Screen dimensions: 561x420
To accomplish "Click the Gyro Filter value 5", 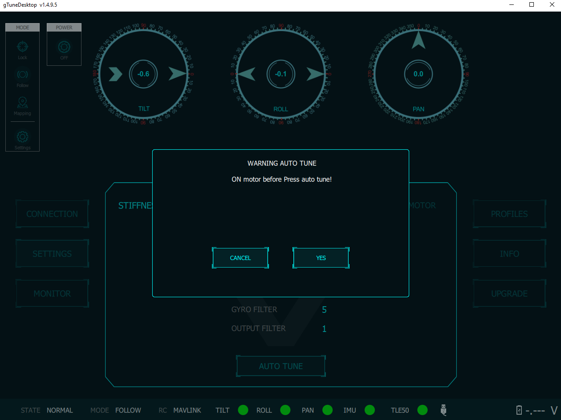I will (324, 310).
